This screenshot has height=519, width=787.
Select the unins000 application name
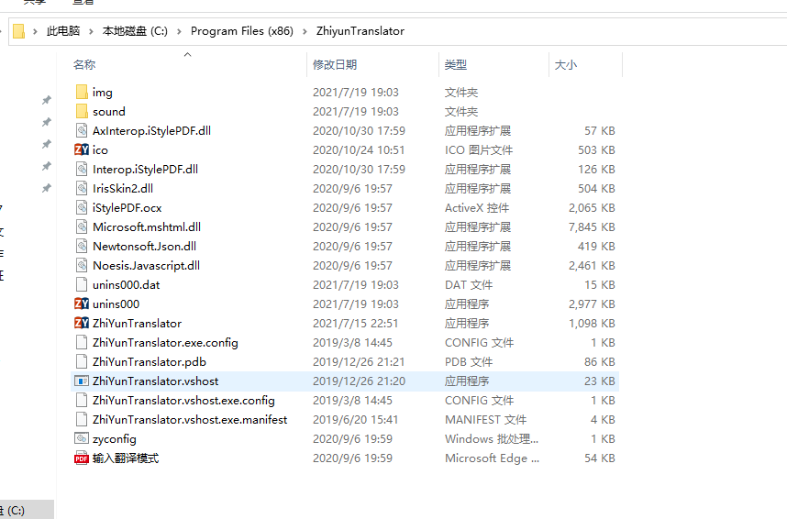[x=116, y=304]
